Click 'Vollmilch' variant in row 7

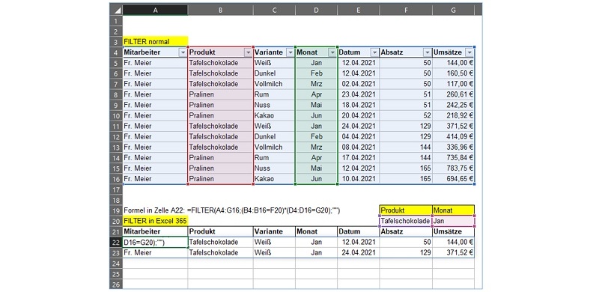[x=274, y=84]
